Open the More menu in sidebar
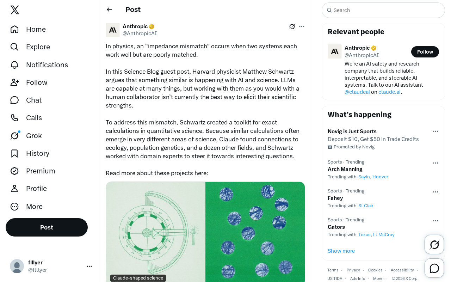 pyautogui.click(x=27, y=207)
